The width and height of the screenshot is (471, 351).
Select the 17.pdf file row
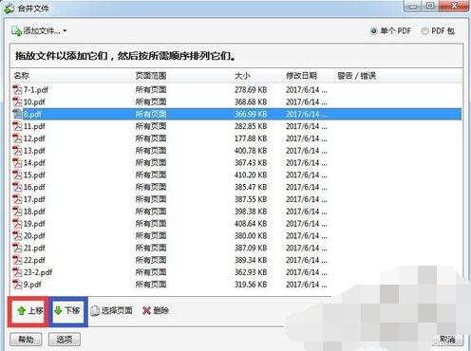[x=236, y=199]
